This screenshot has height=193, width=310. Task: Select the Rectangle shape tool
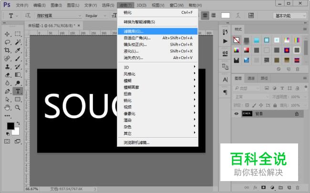[18, 100]
